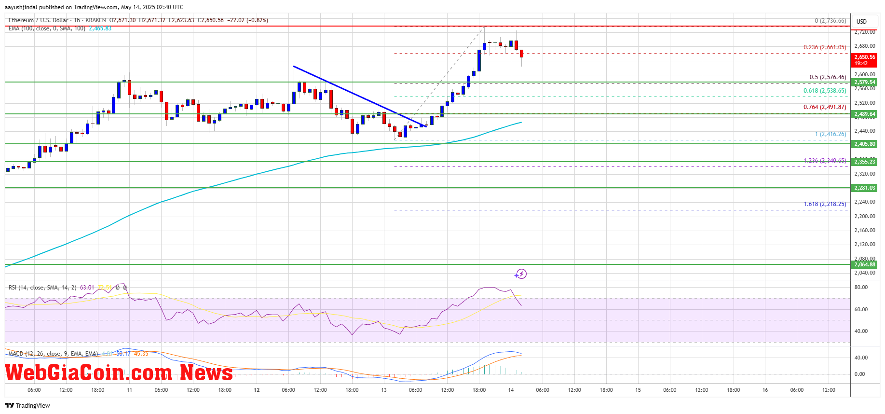885x414 pixels.
Task: Click the date label 14 on the time axis
Action: (511, 390)
